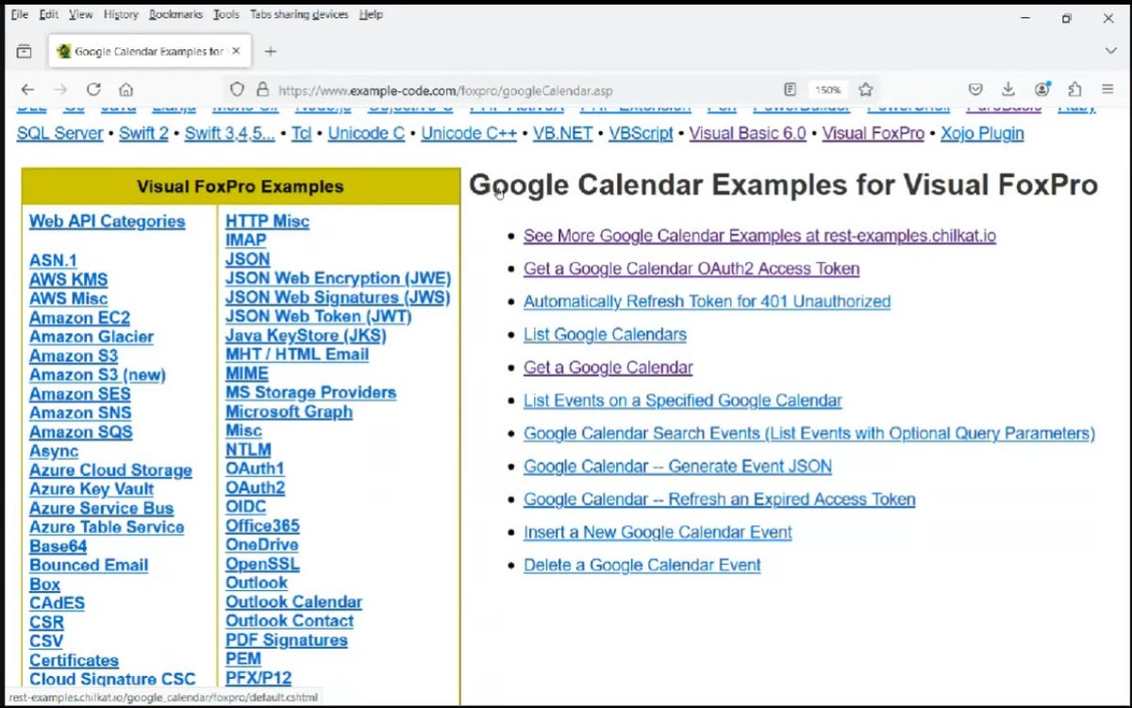This screenshot has height=708, width=1132.
Task: Reload the current page
Action: pos(93,90)
